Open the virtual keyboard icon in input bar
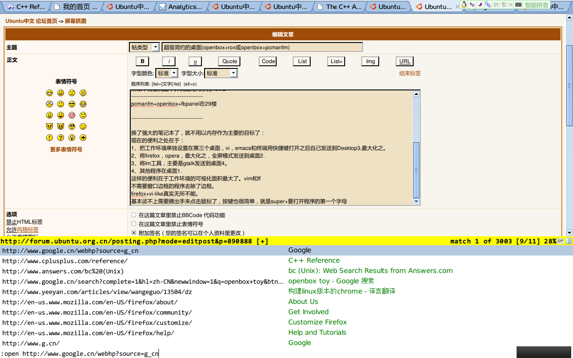The image size is (573, 358). pyautogui.click(x=518, y=4)
